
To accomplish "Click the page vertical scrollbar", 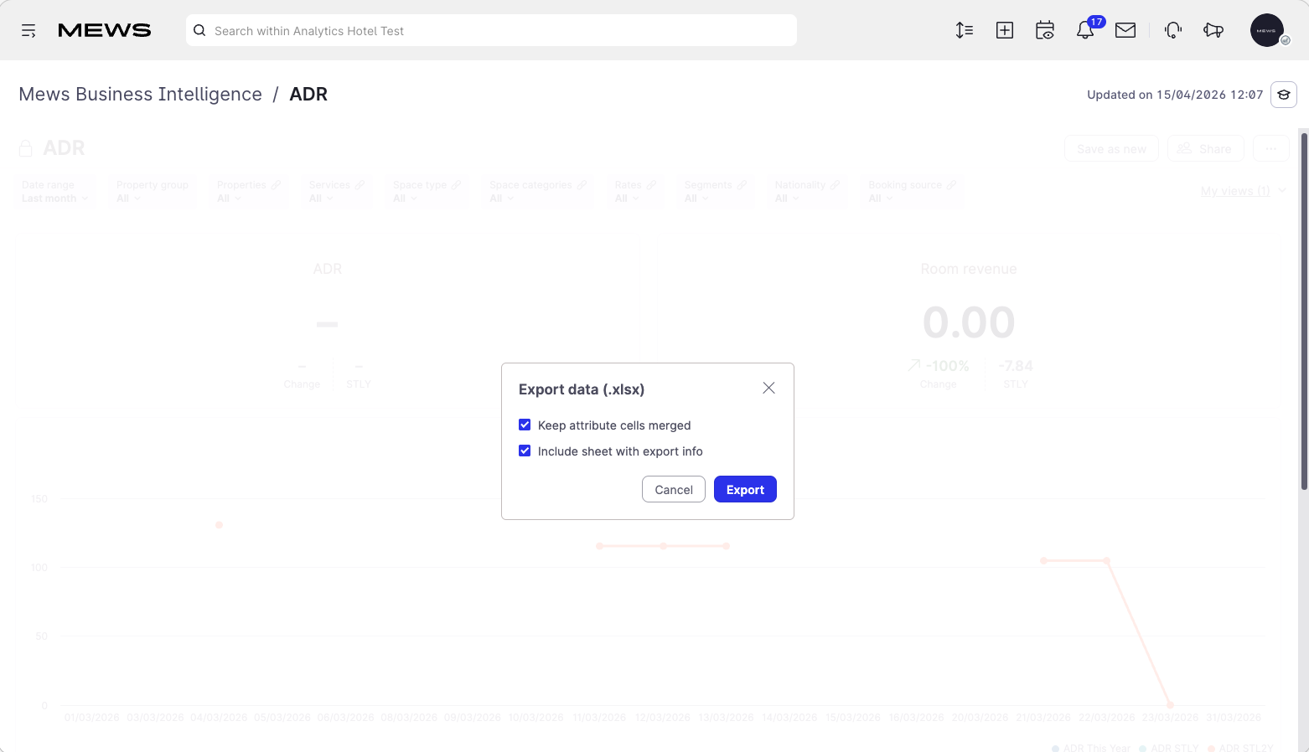I will (x=1303, y=310).
